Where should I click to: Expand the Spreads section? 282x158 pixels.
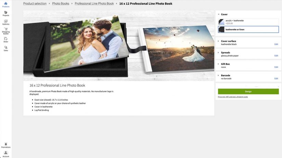pyautogui.click(x=218, y=53)
